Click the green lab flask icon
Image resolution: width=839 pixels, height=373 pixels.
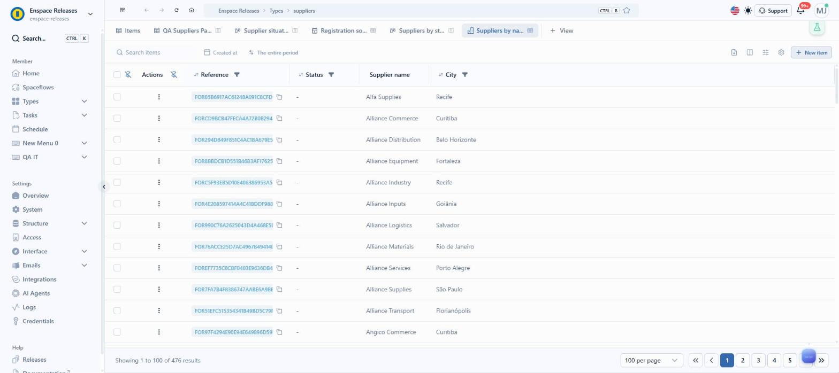coord(817,28)
